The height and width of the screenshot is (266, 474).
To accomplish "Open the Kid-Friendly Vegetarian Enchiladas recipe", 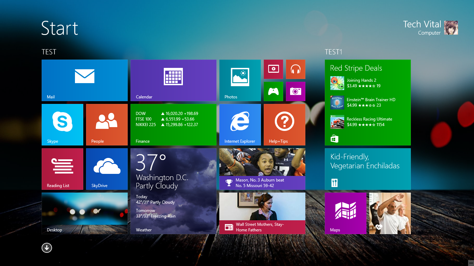I will [x=367, y=169].
